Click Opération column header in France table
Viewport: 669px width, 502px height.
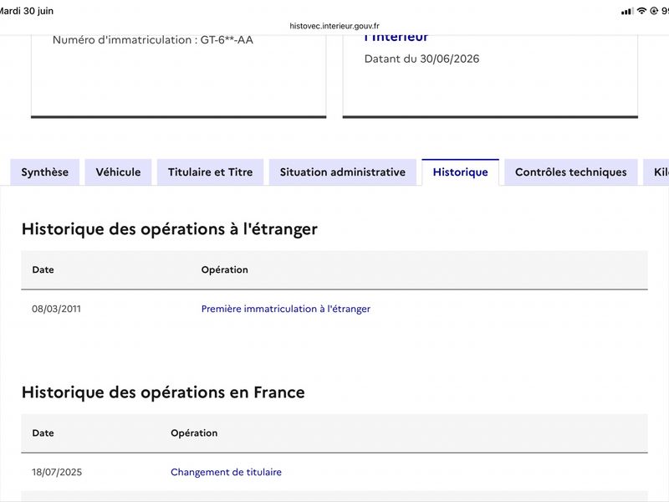pyautogui.click(x=194, y=433)
